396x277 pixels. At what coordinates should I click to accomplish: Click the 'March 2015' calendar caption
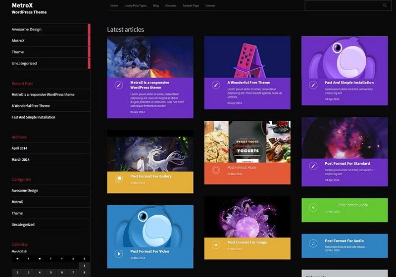(19, 251)
